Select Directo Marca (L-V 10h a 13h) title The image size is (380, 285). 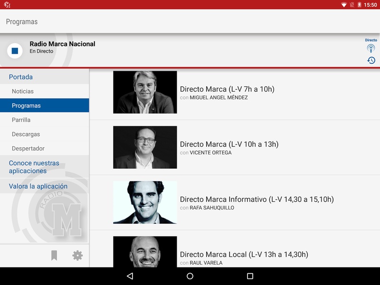[x=229, y=144]
